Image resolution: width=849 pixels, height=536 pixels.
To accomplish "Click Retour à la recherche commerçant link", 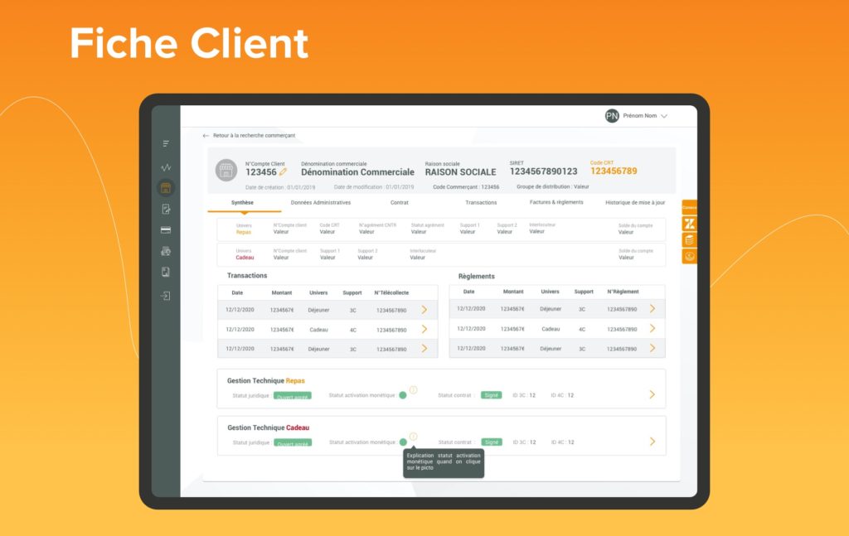I will [254, 136].
